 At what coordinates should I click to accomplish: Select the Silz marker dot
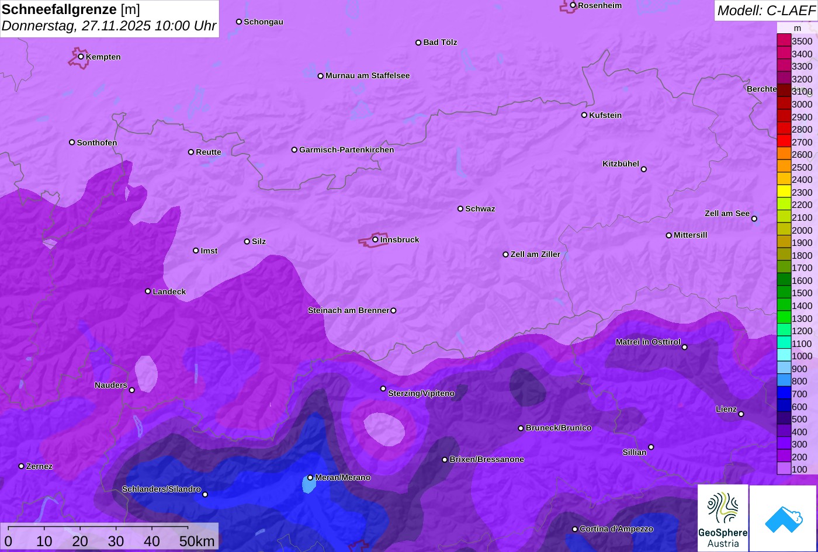click(247, 241)
